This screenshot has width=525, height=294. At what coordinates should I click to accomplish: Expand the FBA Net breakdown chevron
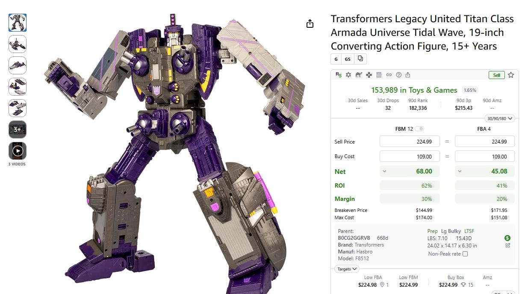460,171
